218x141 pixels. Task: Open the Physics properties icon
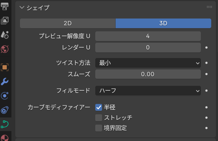(x=5, y=96)
